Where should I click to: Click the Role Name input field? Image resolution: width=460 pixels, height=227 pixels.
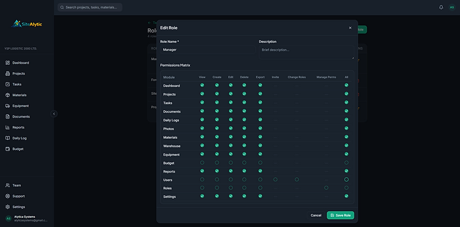pyautogui.click(x=207, y=50)
